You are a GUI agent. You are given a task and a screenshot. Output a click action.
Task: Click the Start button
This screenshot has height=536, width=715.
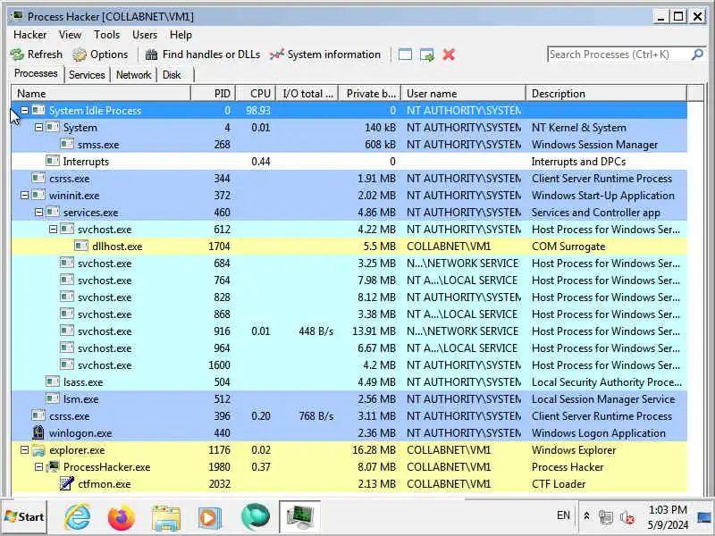(24, 517)
